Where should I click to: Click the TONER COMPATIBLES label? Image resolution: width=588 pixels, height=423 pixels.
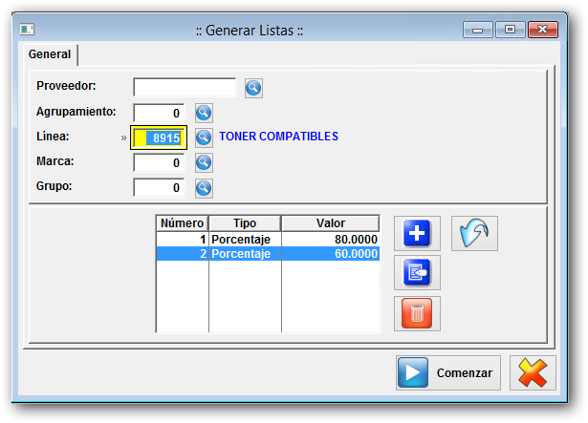pyautogui.click(x=278, y=137)
